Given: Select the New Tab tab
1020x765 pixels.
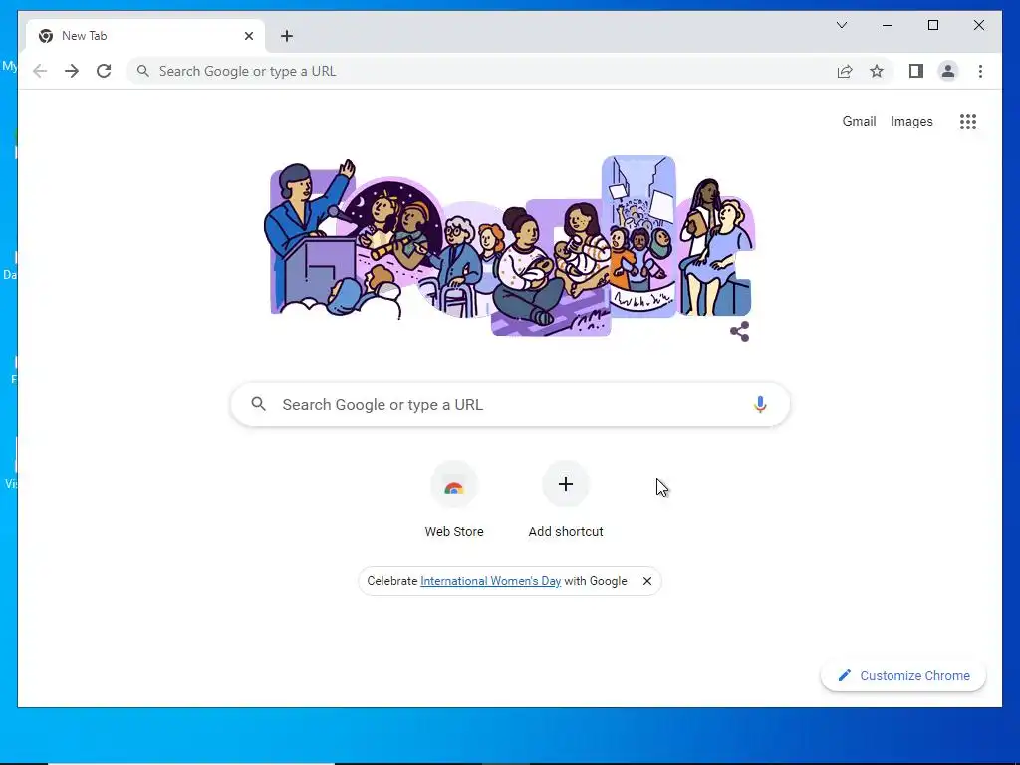Looking at the screenshot, I should (x=145, y=36).
